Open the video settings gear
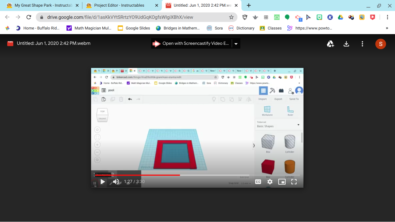Viewport: 395px width, 222px height. pyautogui.click(x=270, y=182)
